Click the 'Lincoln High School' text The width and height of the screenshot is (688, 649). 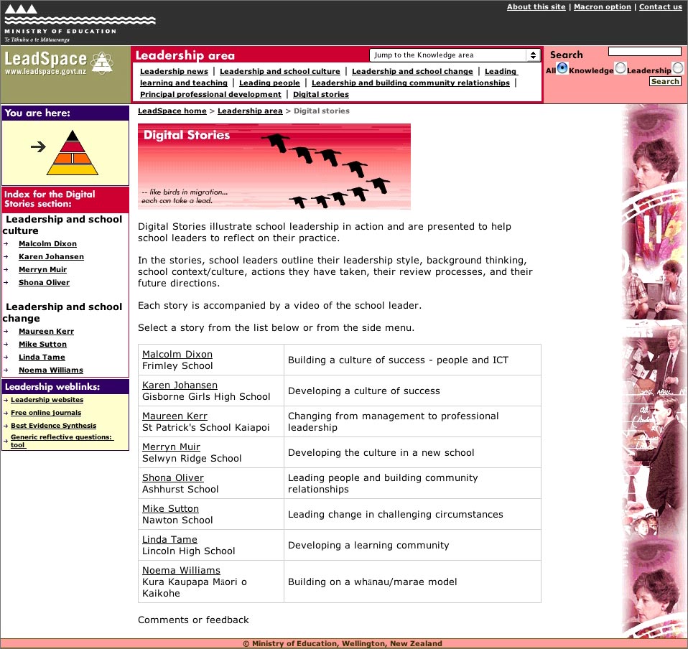(189, 551)
